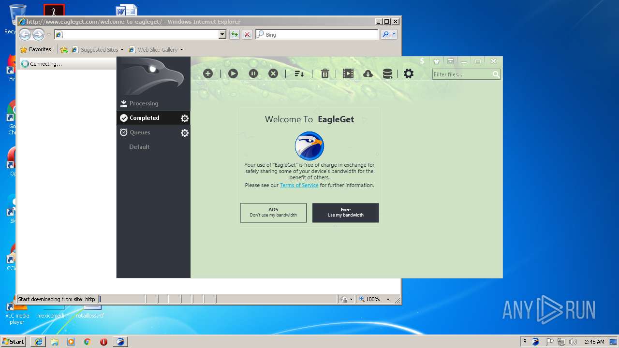Refresh the page in Internet Explorer

[235, 34]
